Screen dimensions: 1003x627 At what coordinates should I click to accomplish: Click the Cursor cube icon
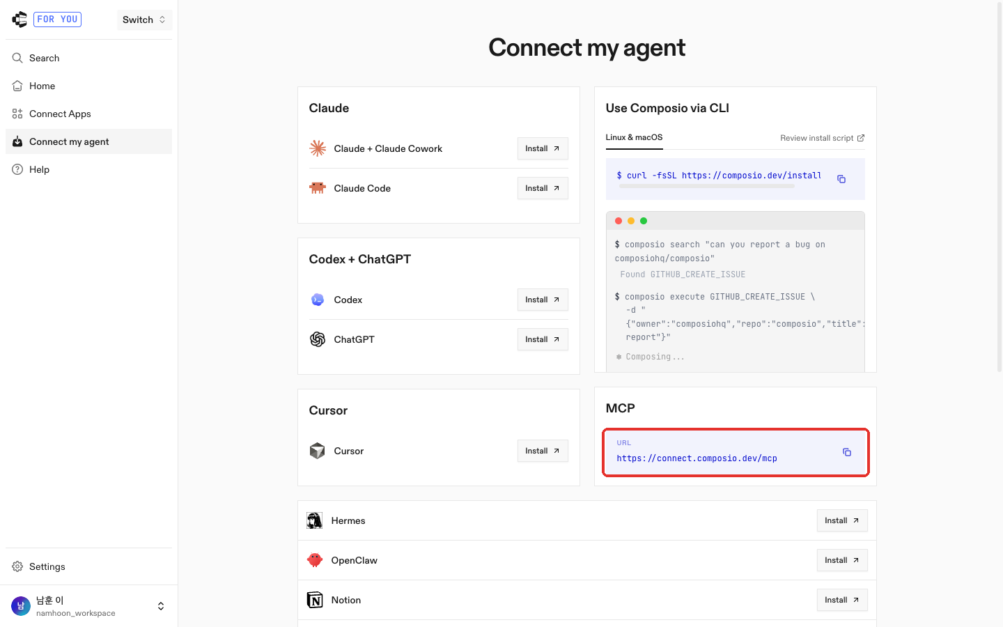318,451
